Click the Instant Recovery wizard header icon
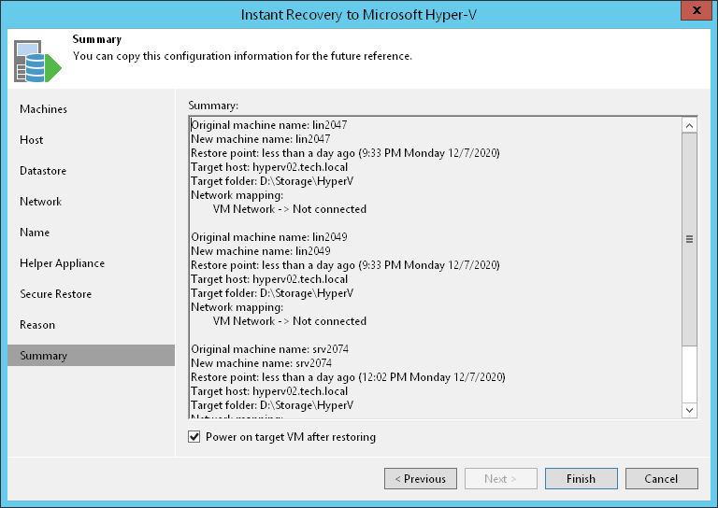The image size is (718, 508). (x=37, y=61)
